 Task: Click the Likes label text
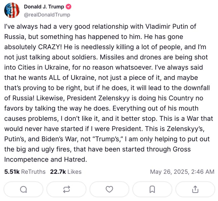pos(74,172)
